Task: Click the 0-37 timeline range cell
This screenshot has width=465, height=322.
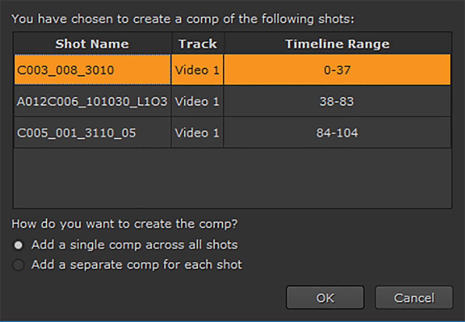Action: point(337,70)
